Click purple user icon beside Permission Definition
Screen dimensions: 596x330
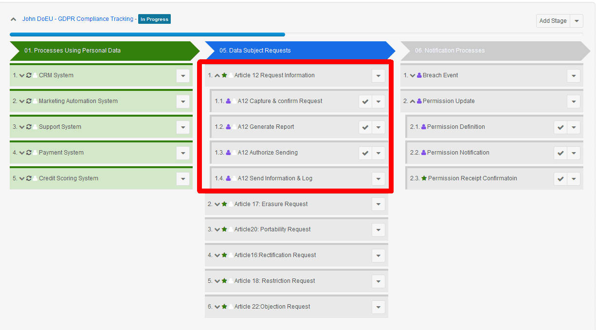coord(424,127)
